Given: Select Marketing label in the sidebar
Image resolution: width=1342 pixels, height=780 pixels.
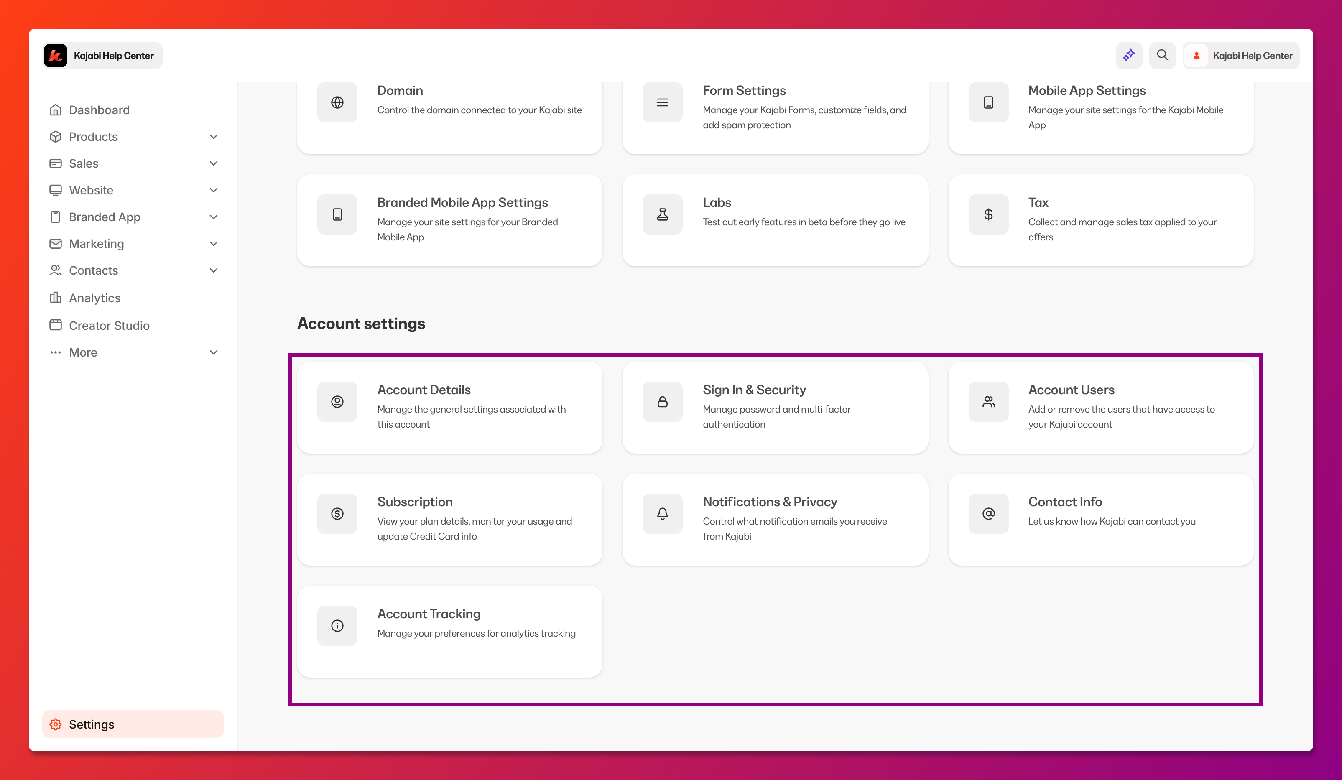Looking at the screenshot, I should coord(97,243).
